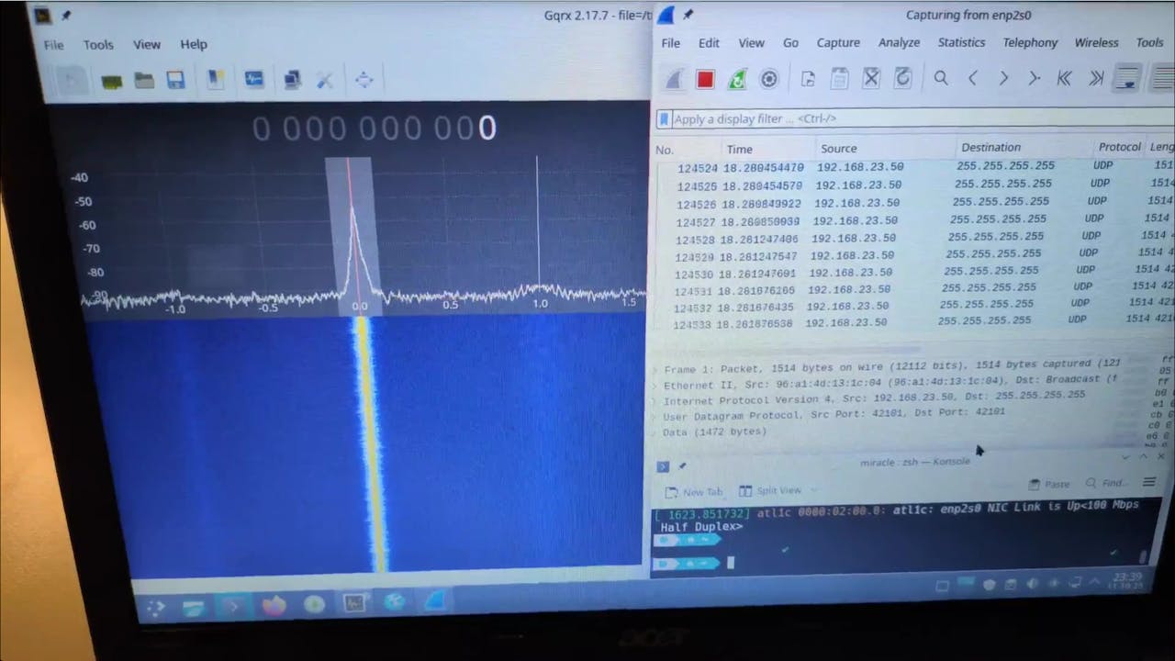This screenshot has width=1175, height=661.
Task: Open the Tools menu in Gqrx
Action: click(x=98, y=44)
